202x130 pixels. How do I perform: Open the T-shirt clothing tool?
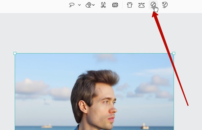click(x=130, y=5)
